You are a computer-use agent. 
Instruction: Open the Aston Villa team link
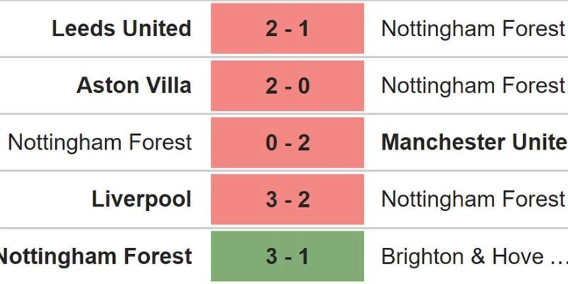(133, 85)
